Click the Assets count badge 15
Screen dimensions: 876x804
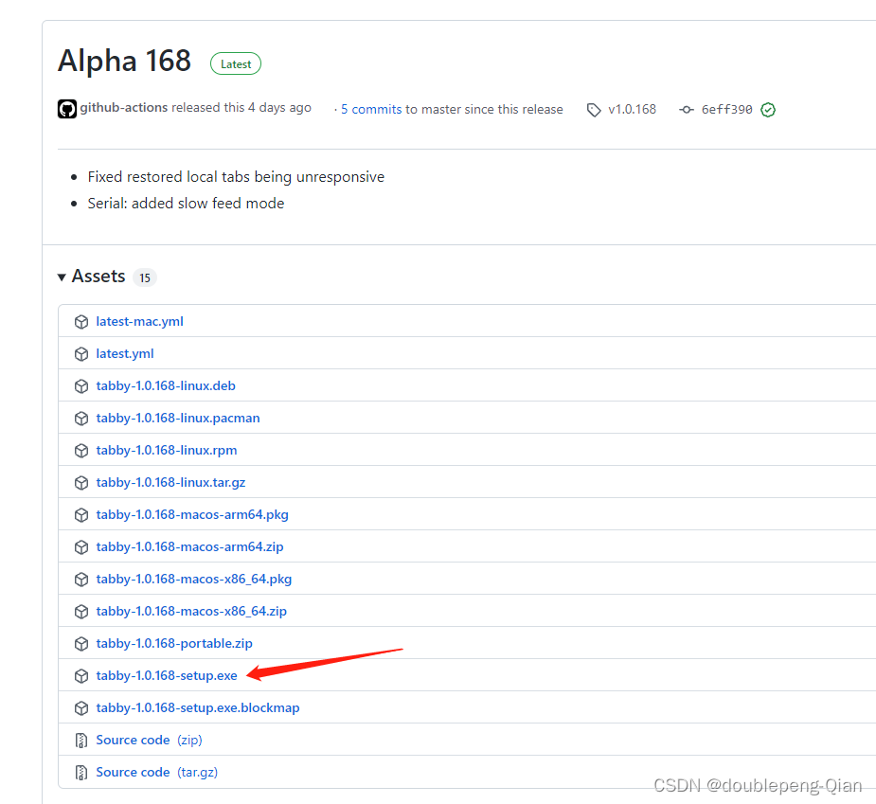tap(145, 277)
